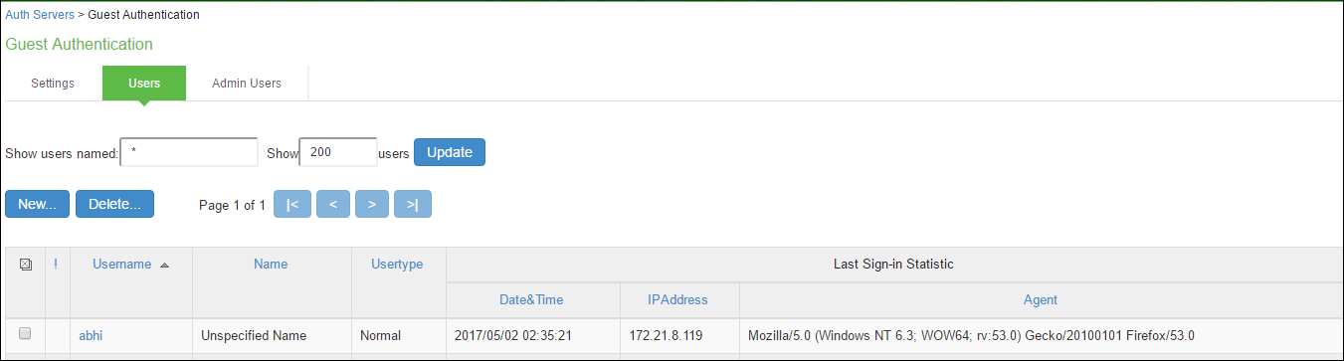Click the exclamation mark column header
This screenshot has height=361, width=1344.
pyautogui.click(x=56, y=264)
